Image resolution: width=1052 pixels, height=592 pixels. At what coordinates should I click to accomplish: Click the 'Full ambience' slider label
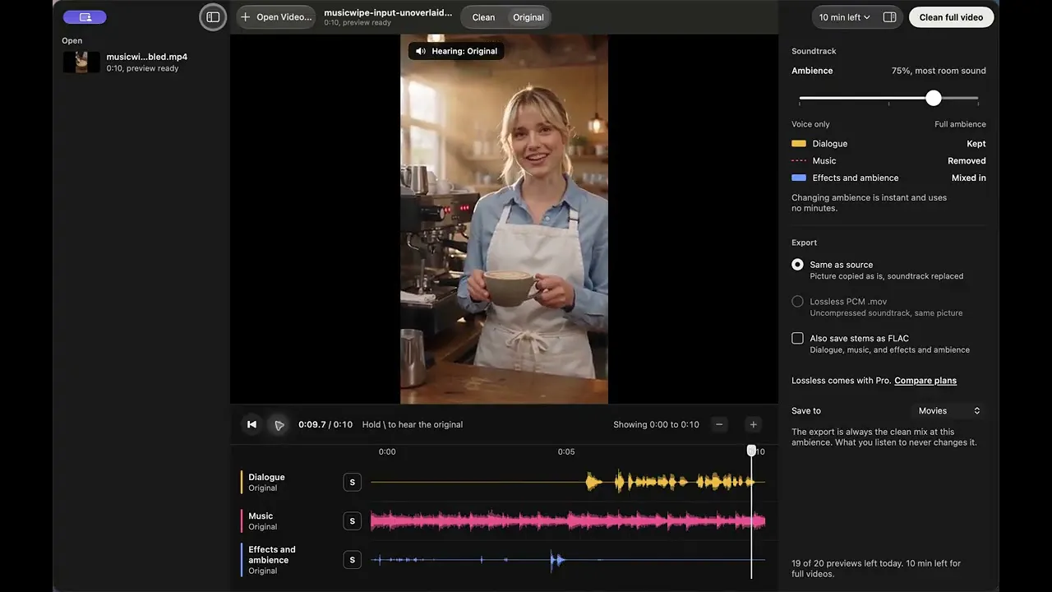960,124
